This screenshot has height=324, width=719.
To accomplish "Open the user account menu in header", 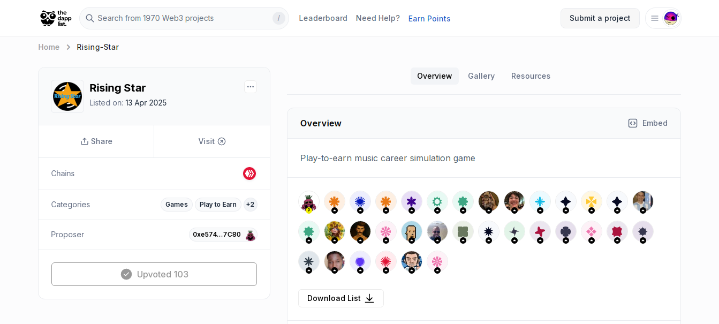I will coord(663,18).
